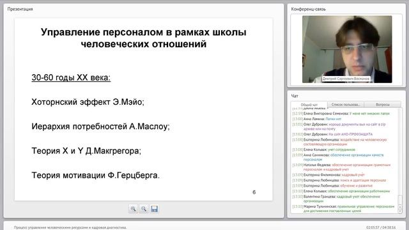This screenshot has height=230, width=409.
Task: Click Анна Ламина chat message
Action: coord(317,119)
